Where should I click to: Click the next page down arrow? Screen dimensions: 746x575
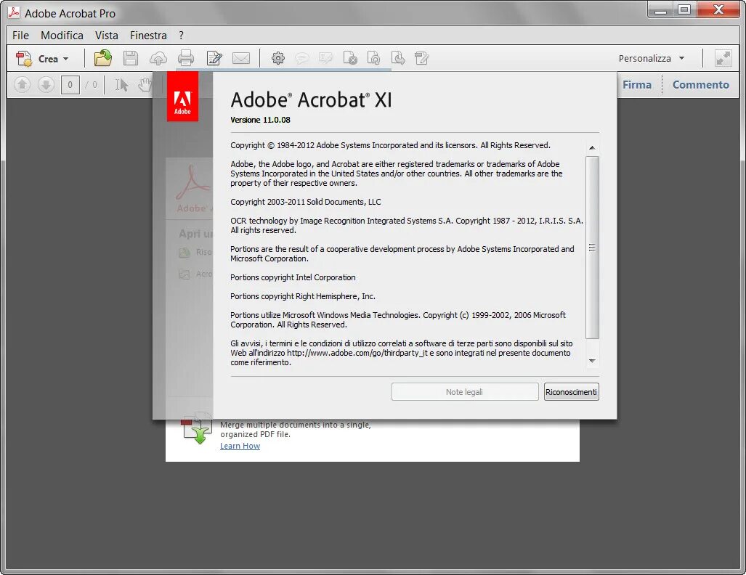pos(46,85)
